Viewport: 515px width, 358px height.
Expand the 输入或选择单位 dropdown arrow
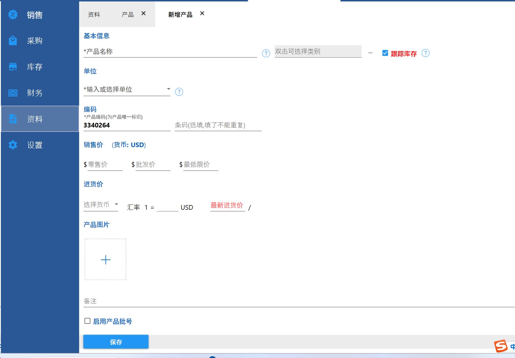tap(168, 89)
